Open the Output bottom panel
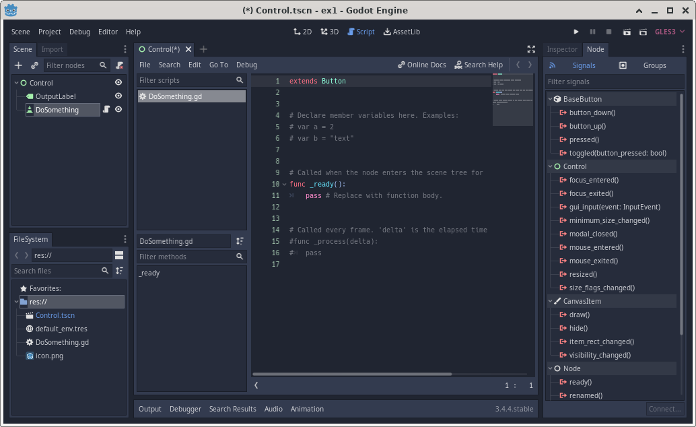Screen dimensions: 696x427 point(149,409)
